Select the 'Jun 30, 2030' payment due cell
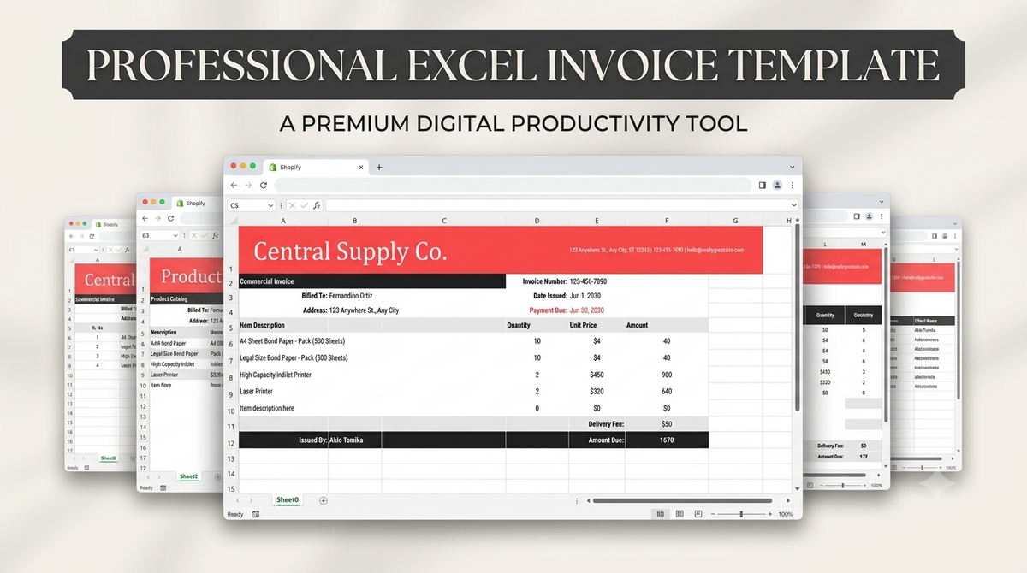1027x573 pixels. click(x=586, y=310)
